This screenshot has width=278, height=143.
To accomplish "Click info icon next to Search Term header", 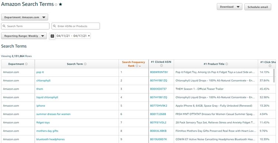I will coord(85,64).
